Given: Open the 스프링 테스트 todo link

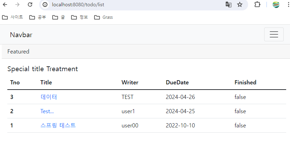Looking at the screenshot, I should point(58,125).
